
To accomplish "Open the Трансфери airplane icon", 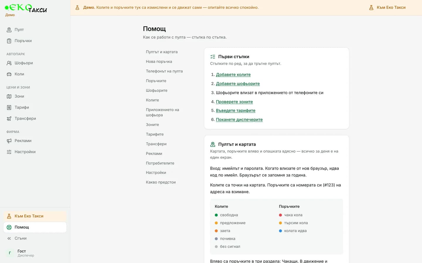I will point(9,118).
